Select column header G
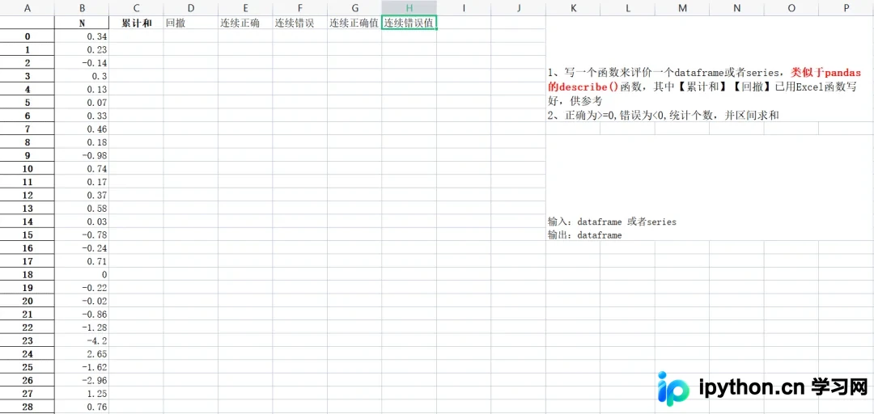874x414 pixels. (354, 8)
